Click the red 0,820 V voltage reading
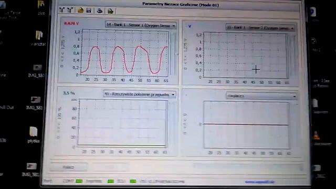The height and width of the screenshot is (189, 336). 71,23
